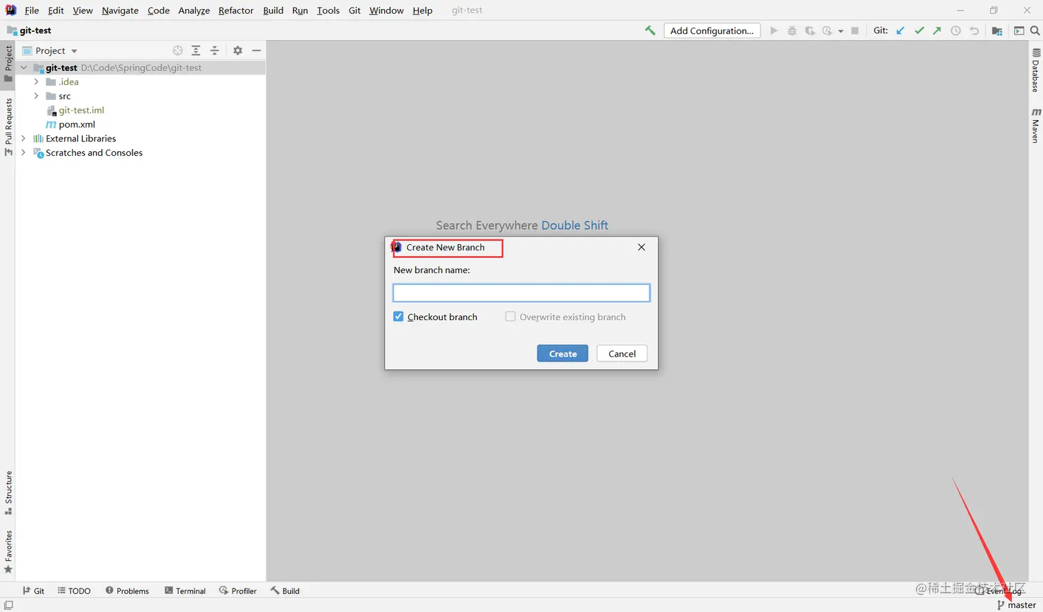Open the Tools menu
This screenshot has height=612, width=1043.
click(x=328, y=10)
